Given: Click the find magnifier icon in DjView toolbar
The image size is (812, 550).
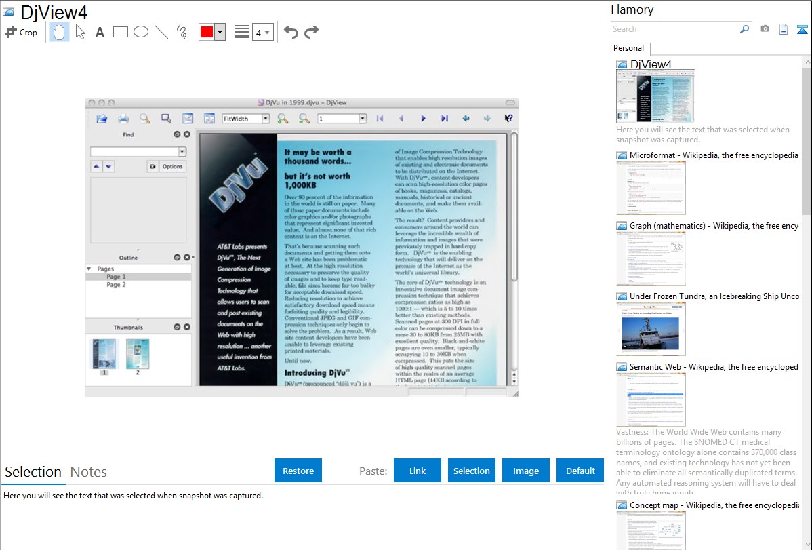Looking at the screenshot, I should pos(144,119).
